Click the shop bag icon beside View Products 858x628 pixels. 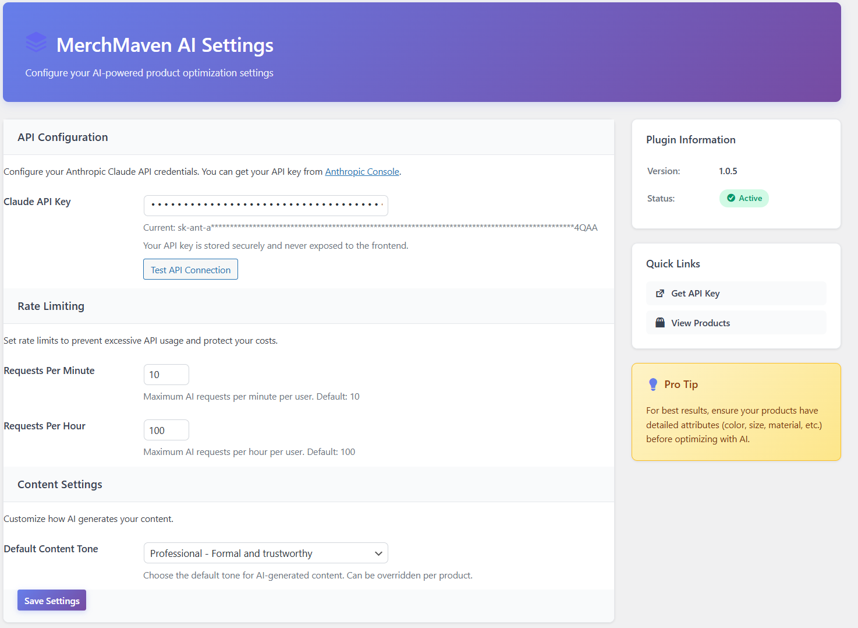660,323
